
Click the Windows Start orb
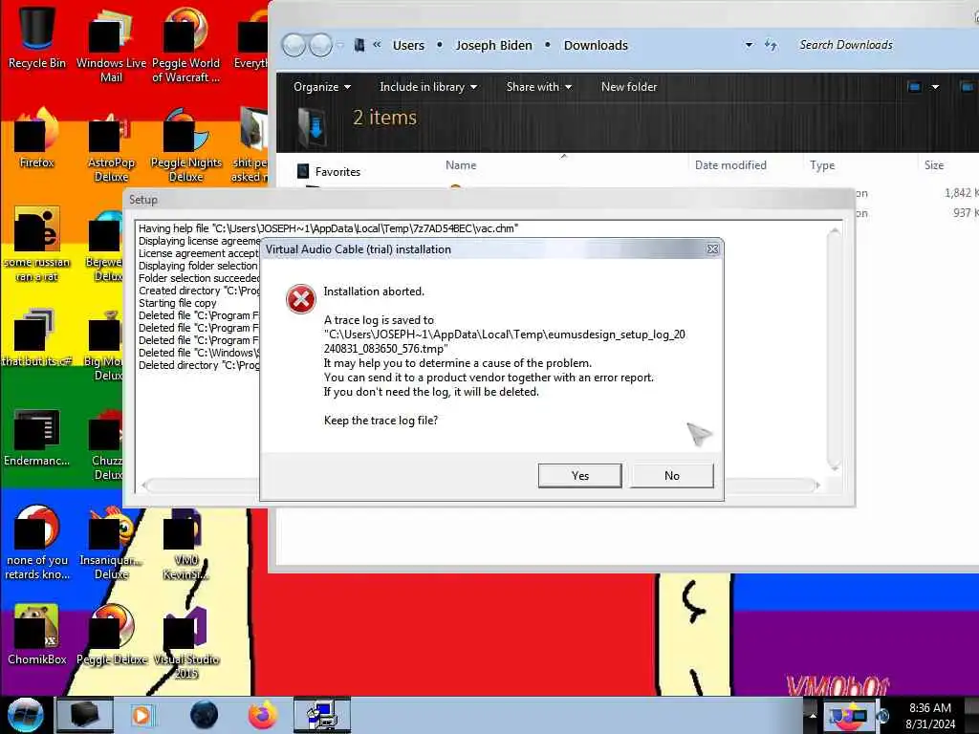(x=26, y=715)
